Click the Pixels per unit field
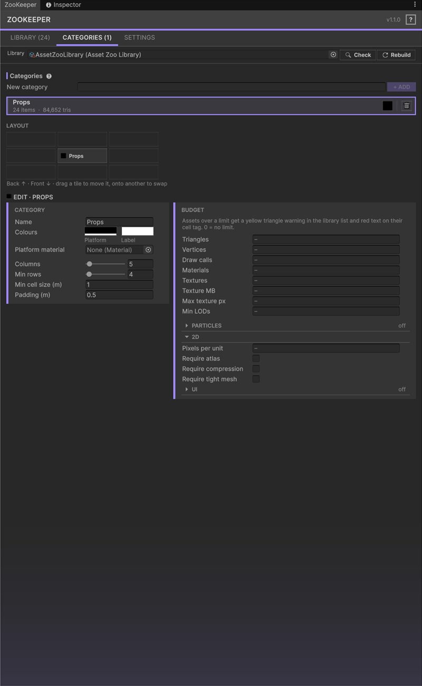Screen dimensions: 422x686 [x=326, y=348]
